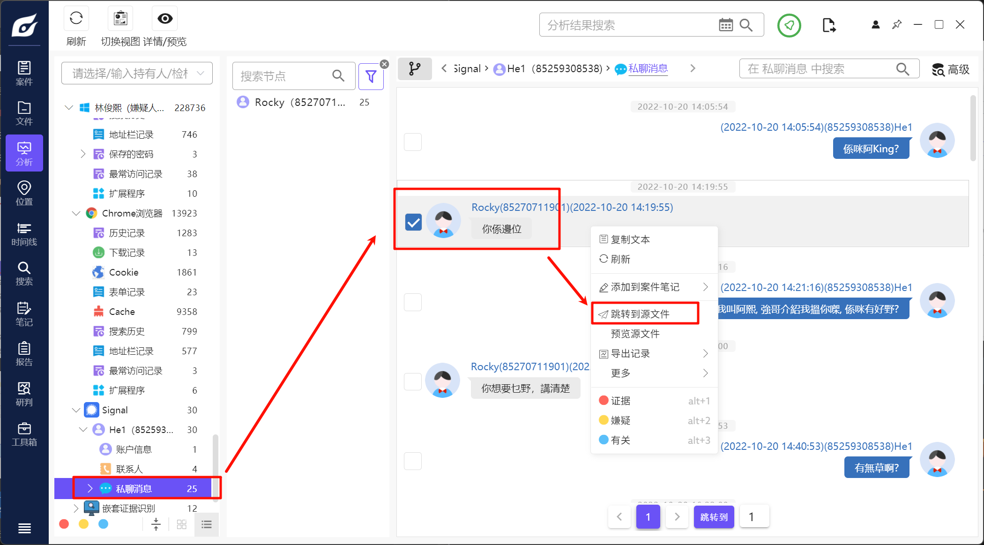Click the 跳转到 page jump button

click(714, 517)
